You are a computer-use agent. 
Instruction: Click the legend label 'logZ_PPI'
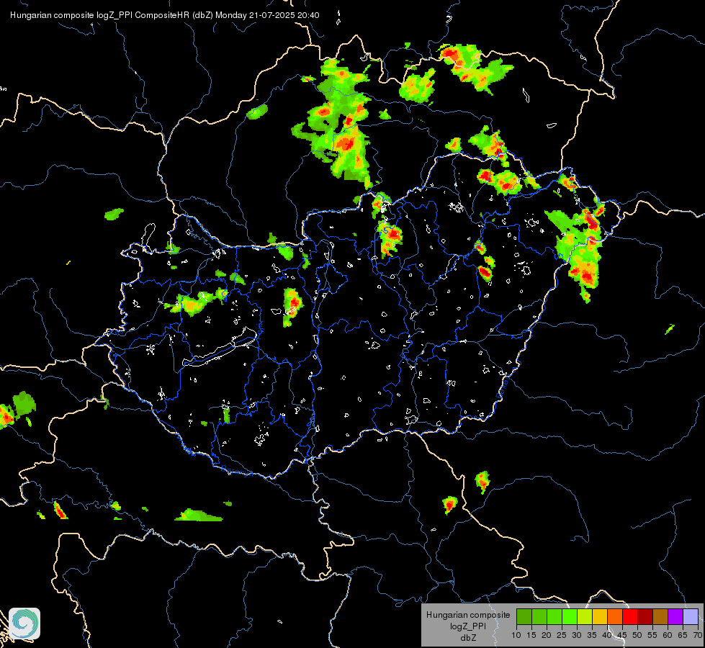tap(468, 626)
